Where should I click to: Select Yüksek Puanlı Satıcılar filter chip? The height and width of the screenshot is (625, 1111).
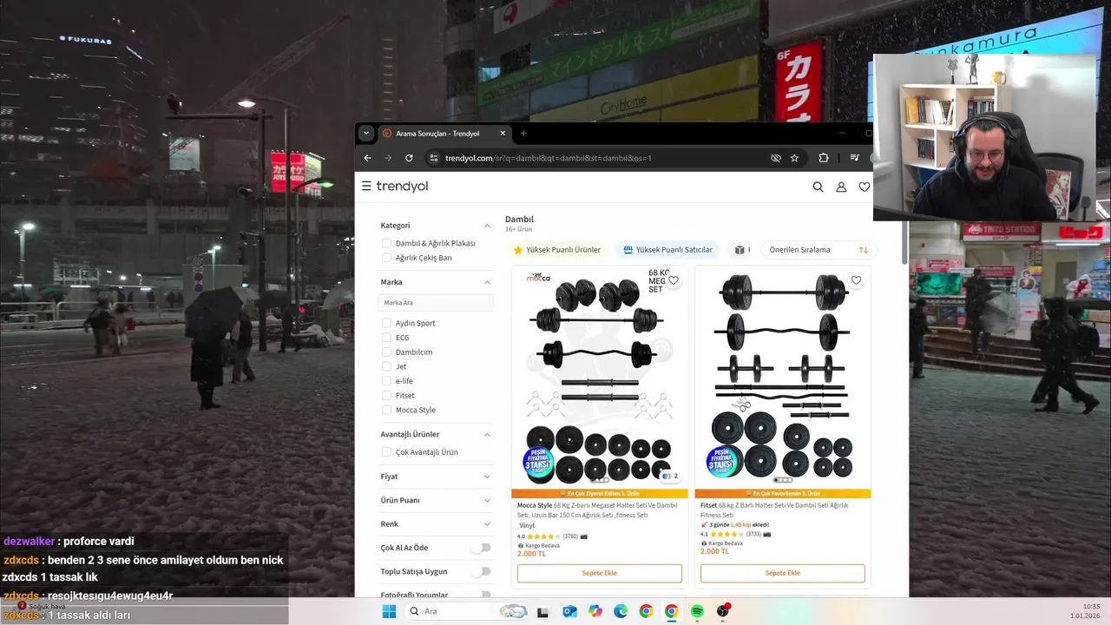click(x=667, y=250)
